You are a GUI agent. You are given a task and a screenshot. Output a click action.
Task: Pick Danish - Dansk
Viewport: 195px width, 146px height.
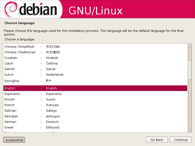(x=95, y=69)
